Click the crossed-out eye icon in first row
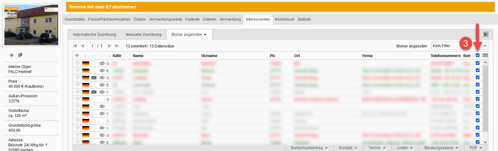Viewport: 498px width, 151px height. pos(102,63)
